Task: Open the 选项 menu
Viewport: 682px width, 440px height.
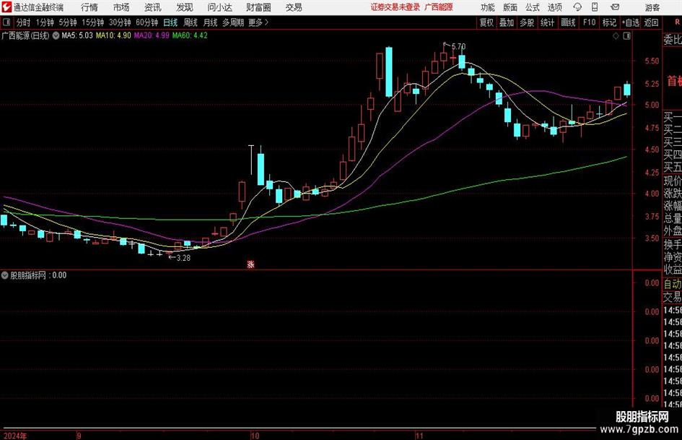Action: tap(554, 7)
